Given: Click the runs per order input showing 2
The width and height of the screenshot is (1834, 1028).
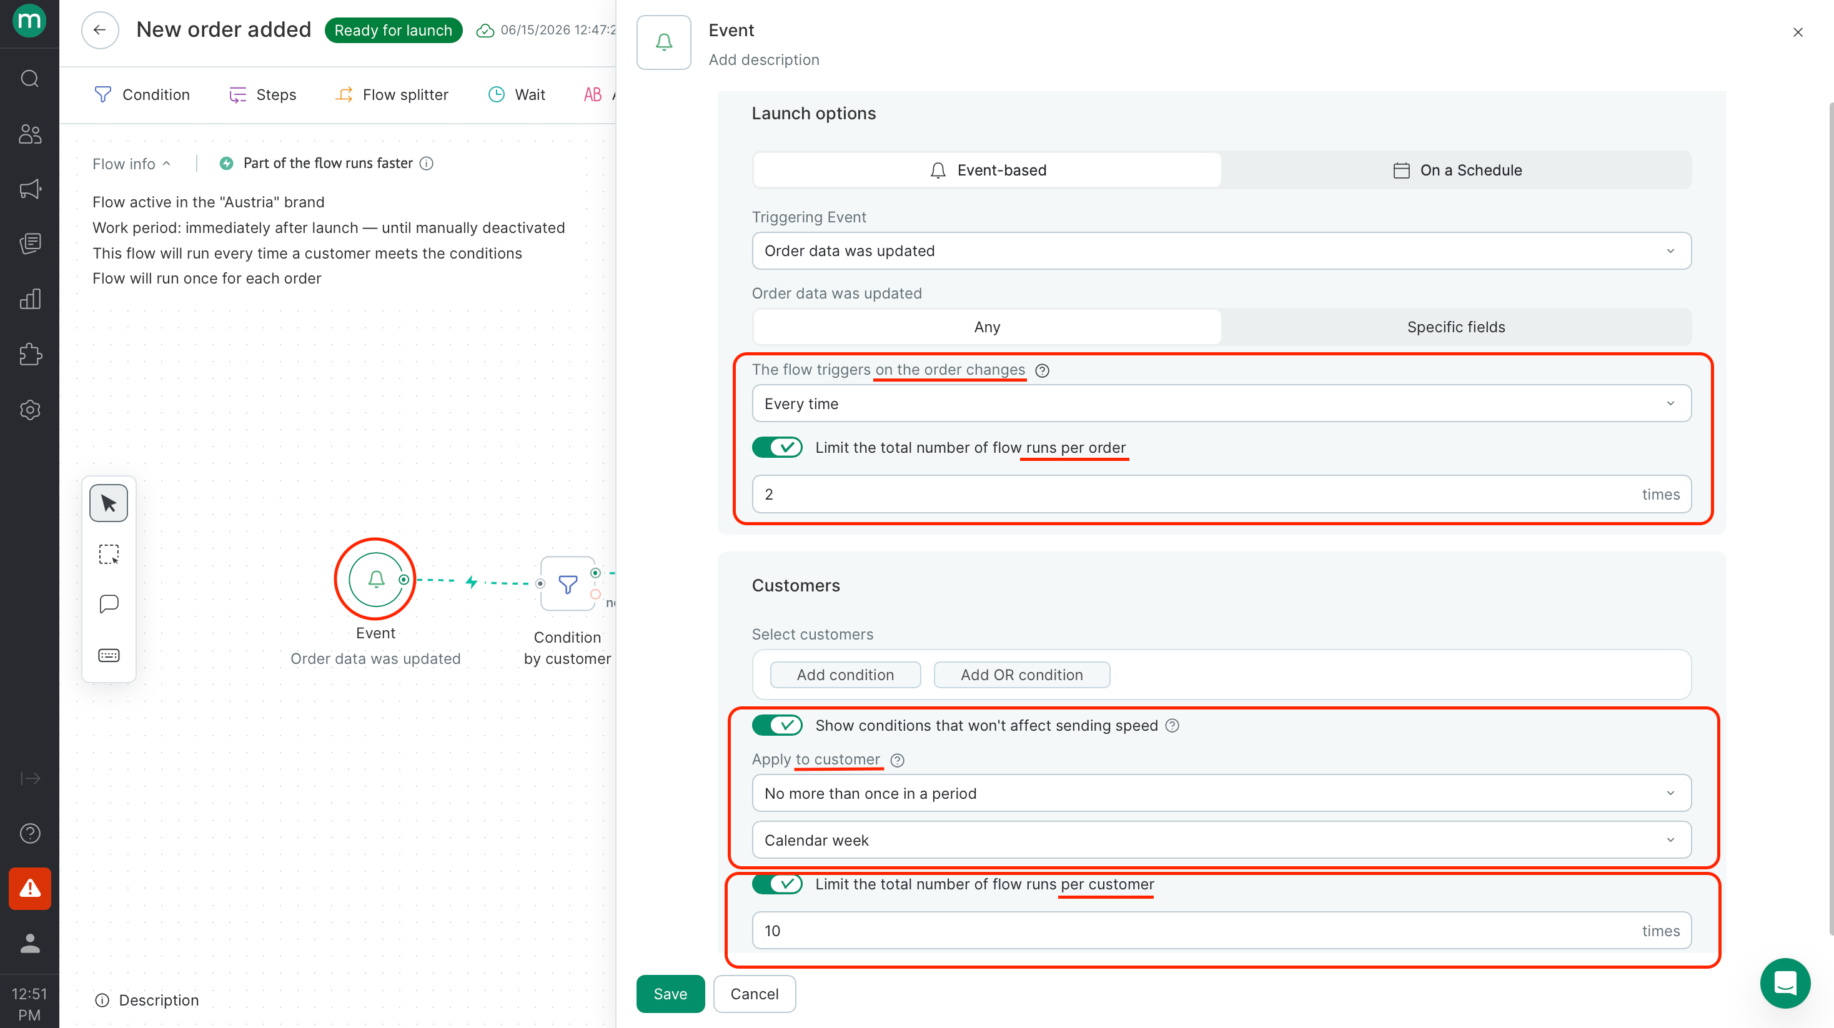Looking at the screenshot, I should point(1222,494).
